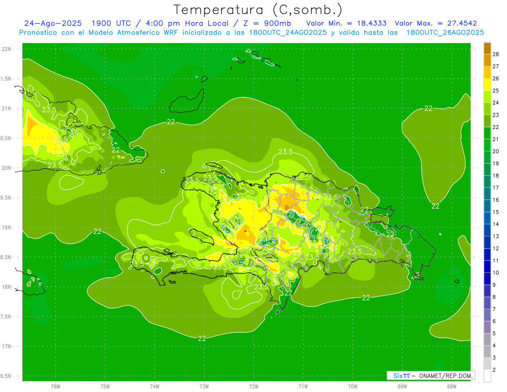Click '1800UTC_24AGO2025' initialization time text

click(x=288, y=33)
